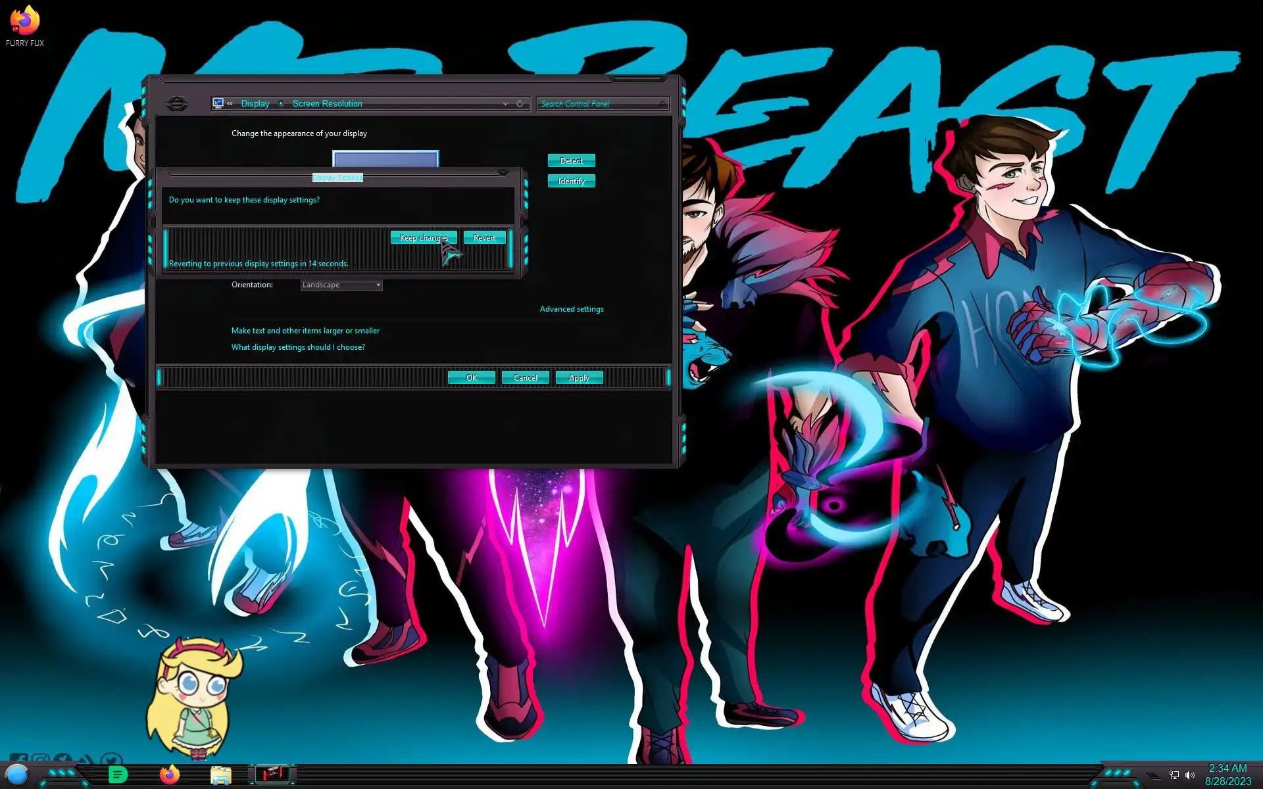Click the Revert button

coord(484,237)
